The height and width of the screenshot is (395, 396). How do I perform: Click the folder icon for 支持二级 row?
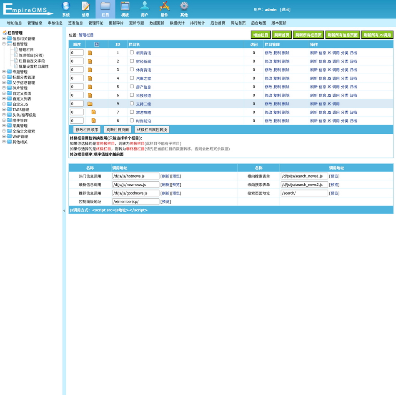click(90, 104)
